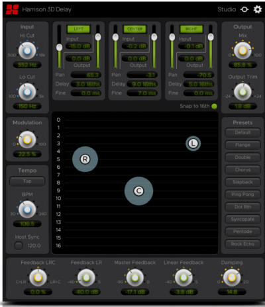Click the RIGHT Delay 5.0 16ths field
This screenshot has width=265, height=307.
pos(199,84)
